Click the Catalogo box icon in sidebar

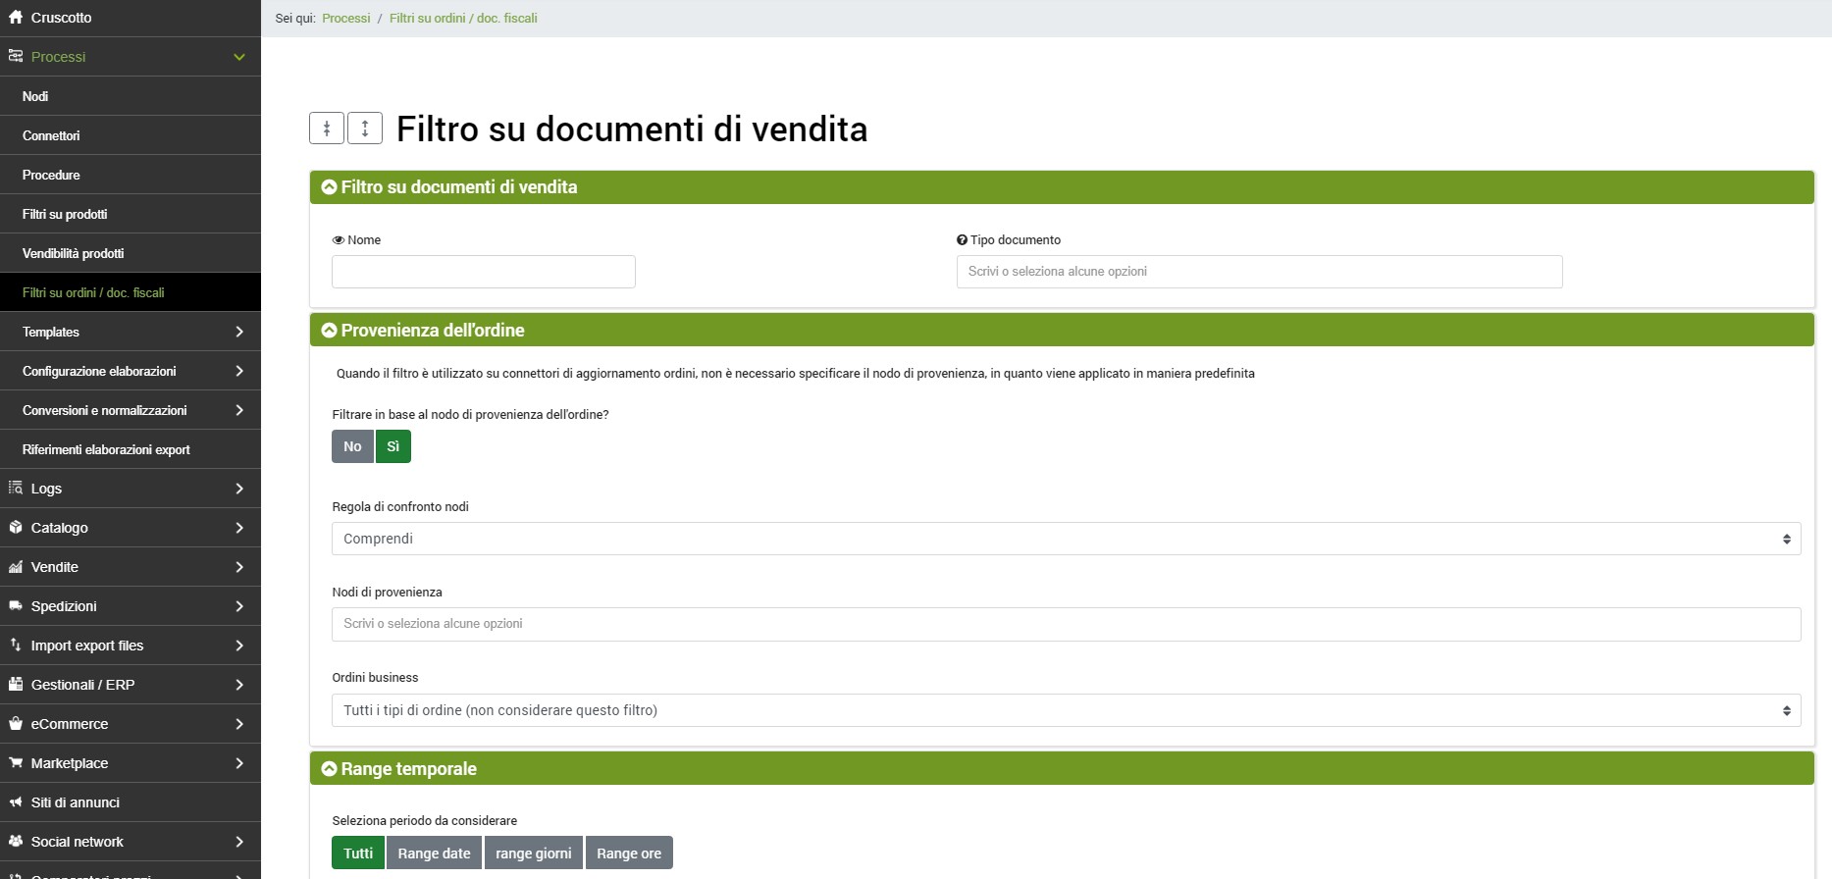click(x=16, y=528)
